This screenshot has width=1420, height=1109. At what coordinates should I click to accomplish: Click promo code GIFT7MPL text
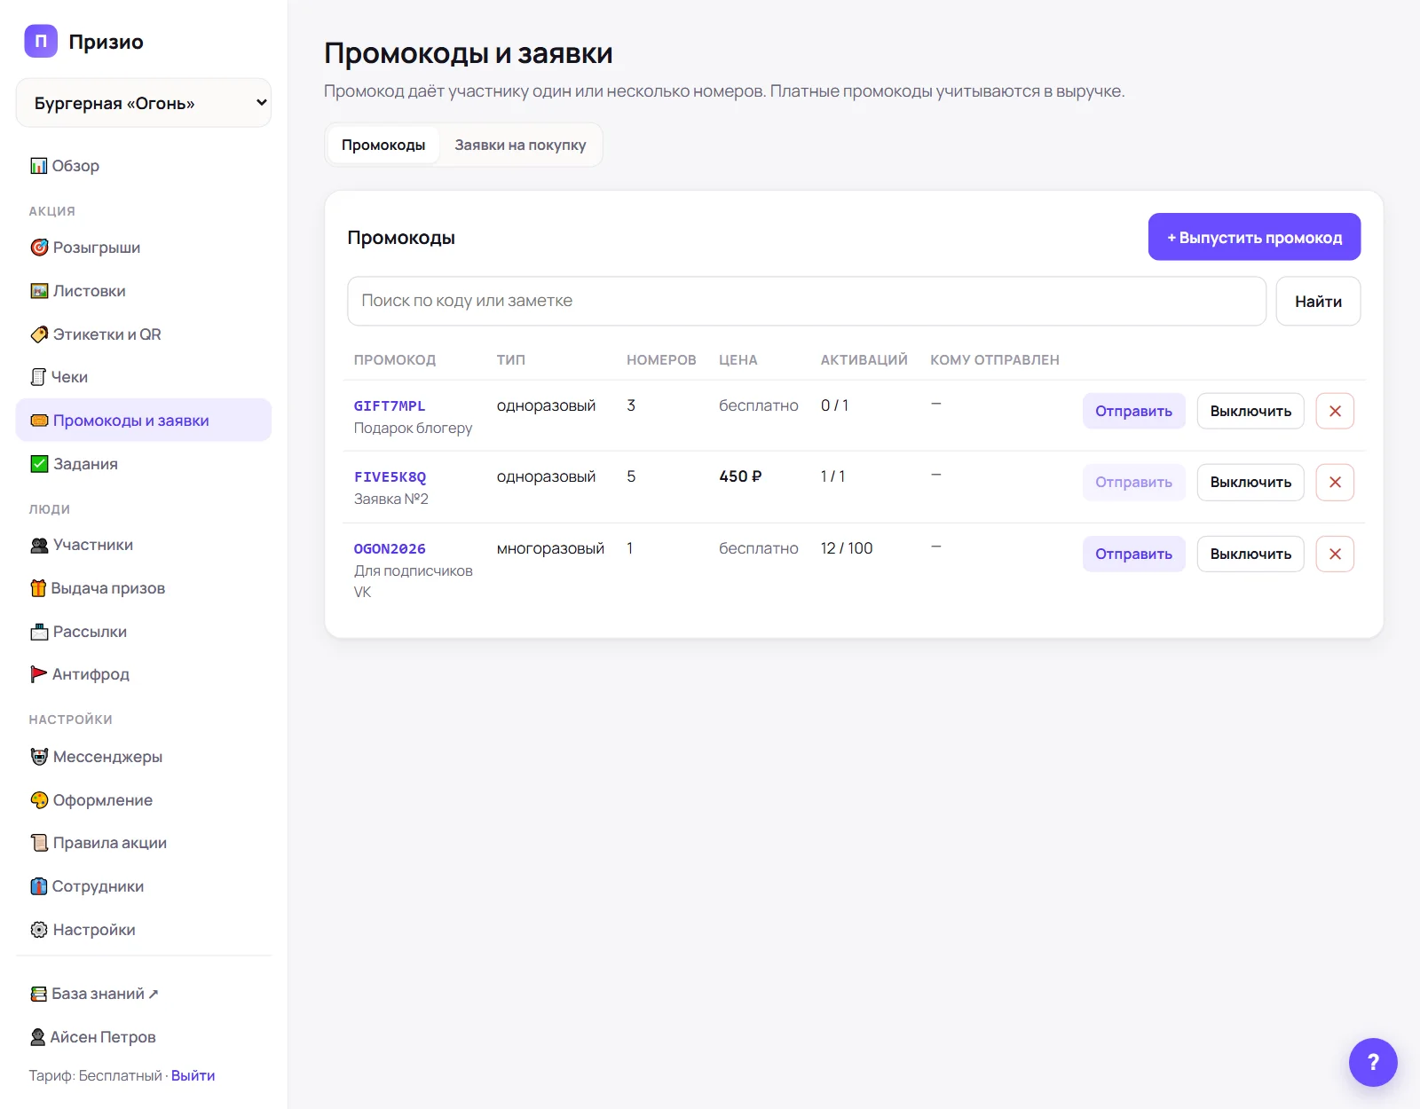tap(390, 405)
